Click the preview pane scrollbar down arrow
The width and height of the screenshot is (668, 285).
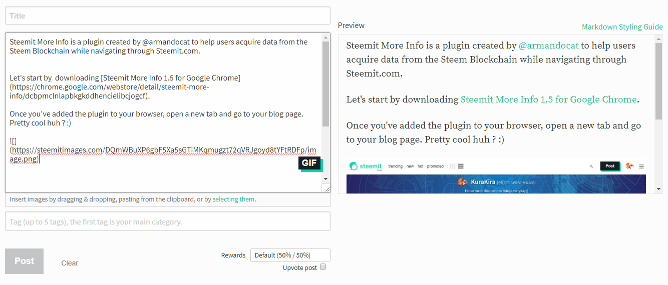pyautogui.click(x=659, y=189)
